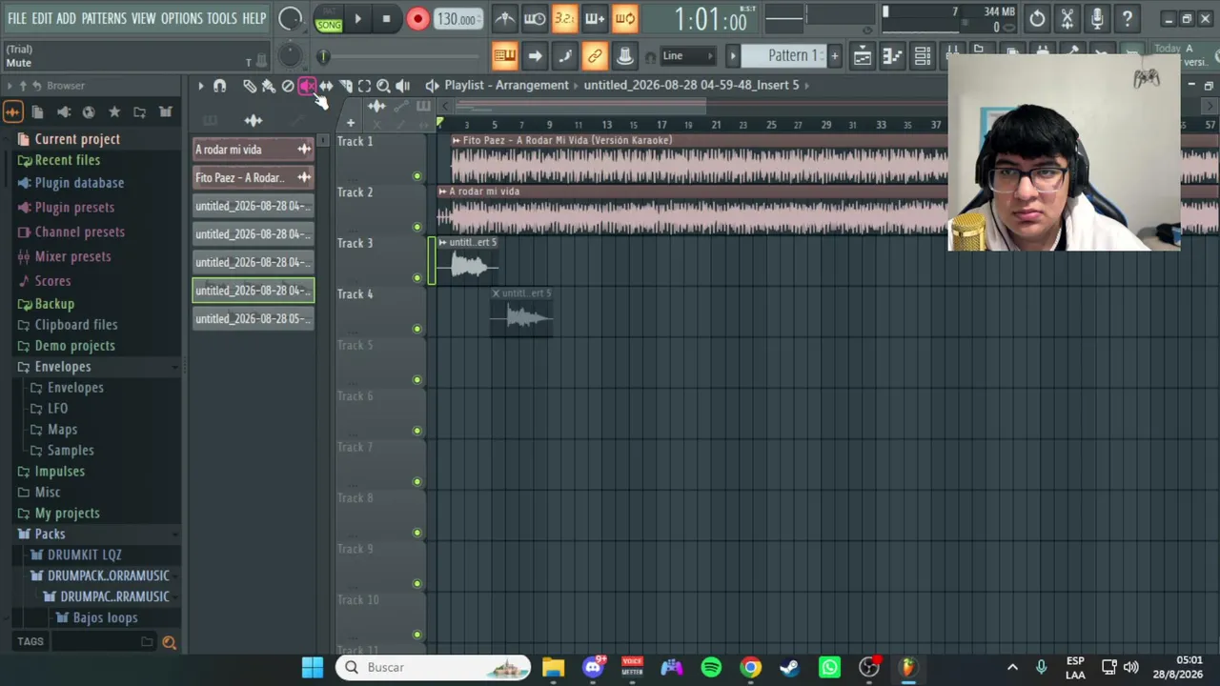Toggle loop recording button
The width and height of the screenshot is (1220, 686).
[x=624, y=18]
